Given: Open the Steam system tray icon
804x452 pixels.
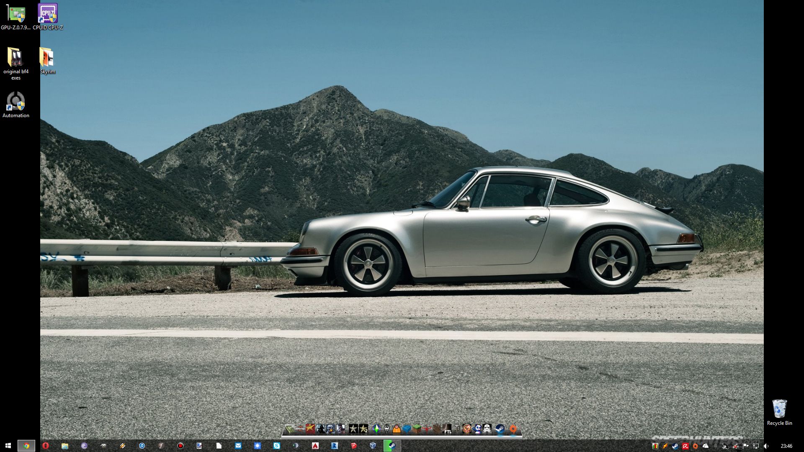Looking at the screenshot, I should click(x=675, y=446).
